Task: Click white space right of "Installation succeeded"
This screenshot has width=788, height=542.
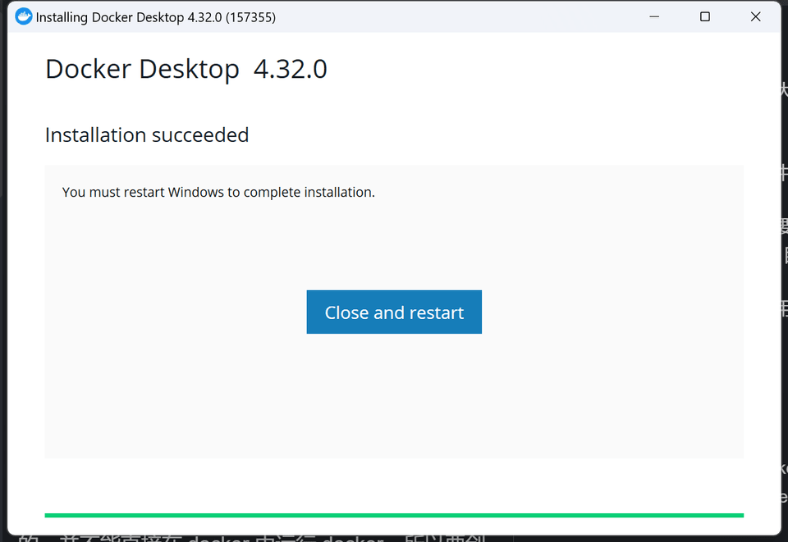Action: (492, 135)
